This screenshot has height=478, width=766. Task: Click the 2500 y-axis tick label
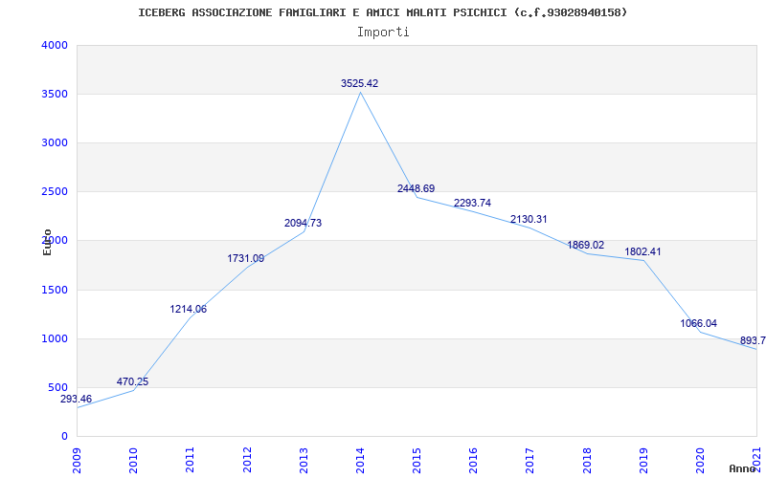pos(55,192)
